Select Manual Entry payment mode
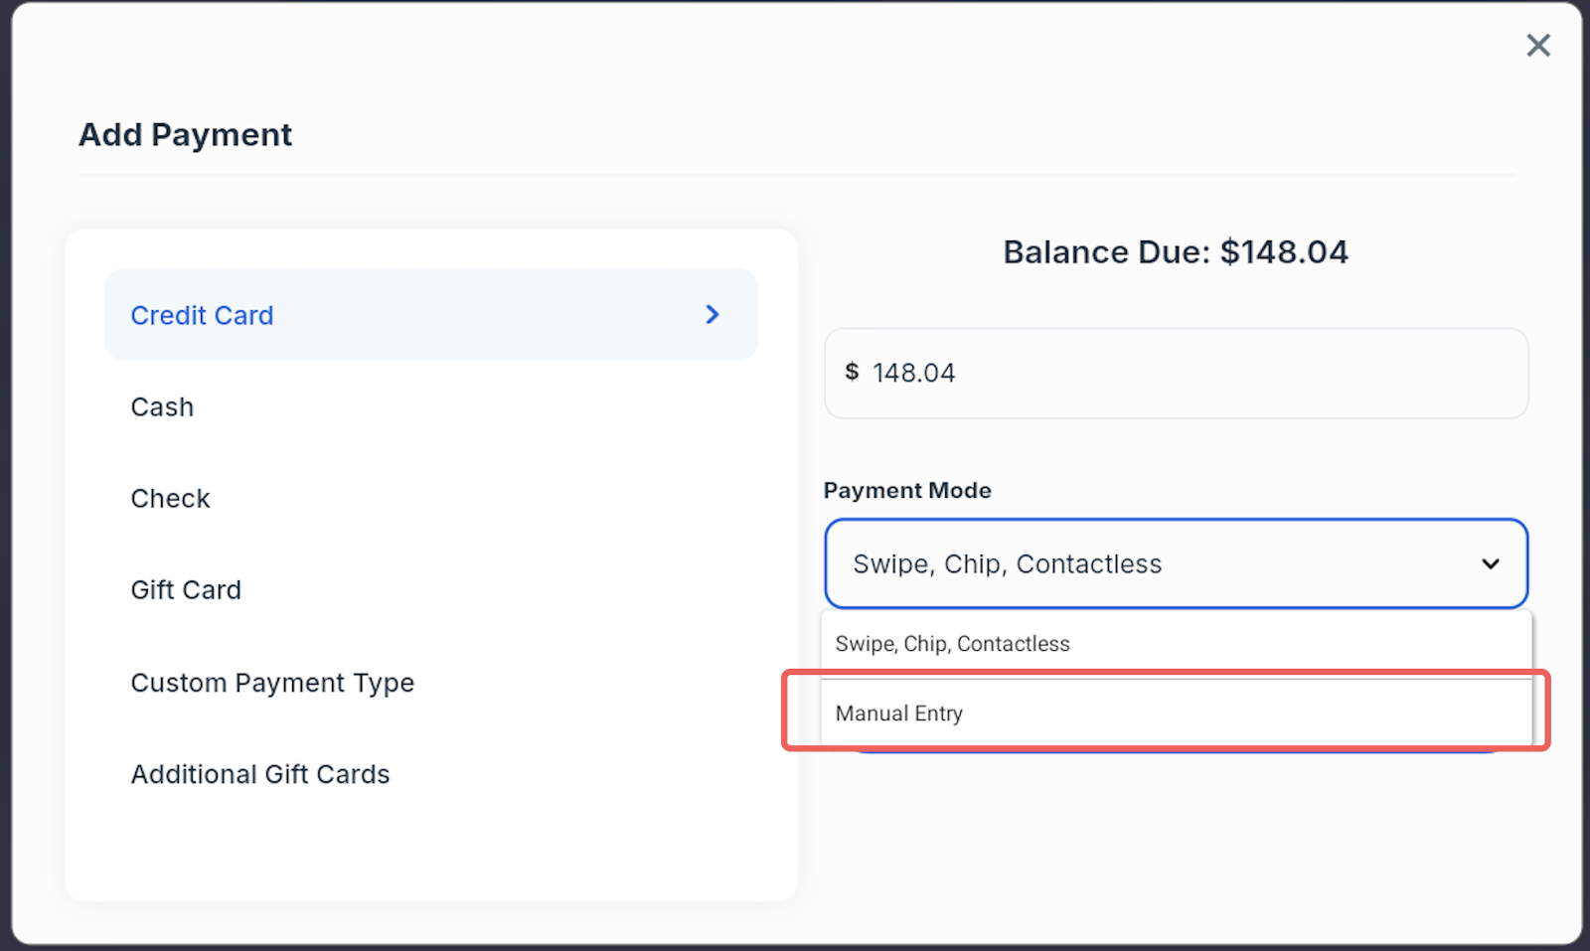The height and width of the screenshot is (951, 1590). coord(899,713)
